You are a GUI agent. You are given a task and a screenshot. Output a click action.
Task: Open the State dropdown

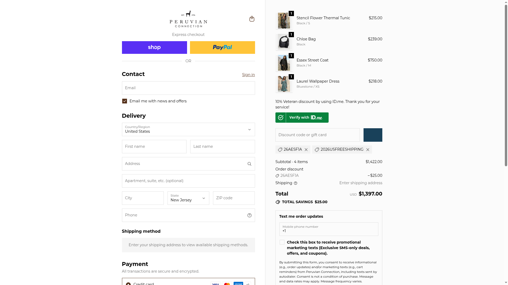(x=188, y=198)
